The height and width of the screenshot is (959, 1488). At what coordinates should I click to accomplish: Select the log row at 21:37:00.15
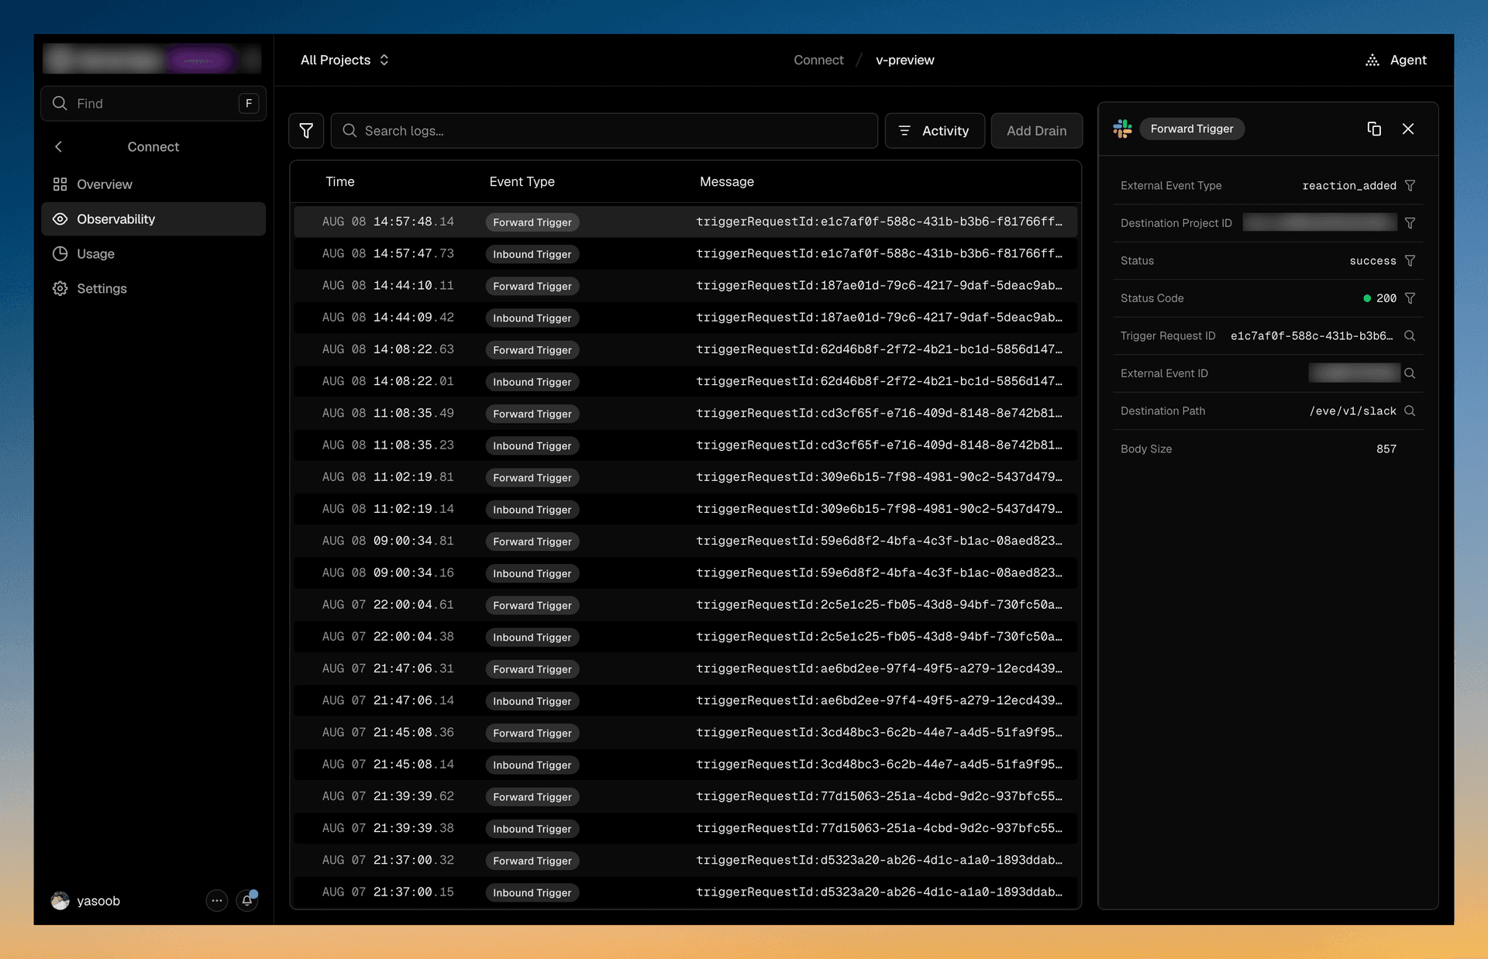(x=686, y=892)
